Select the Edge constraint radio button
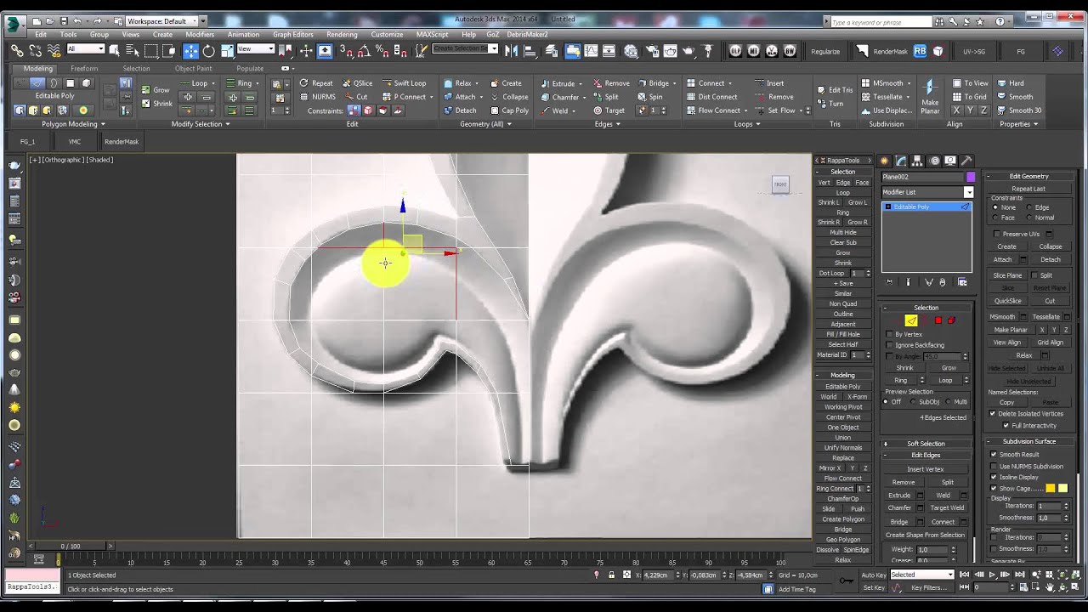Screen dimensions: 1088x612 [x=1030, y=207]
